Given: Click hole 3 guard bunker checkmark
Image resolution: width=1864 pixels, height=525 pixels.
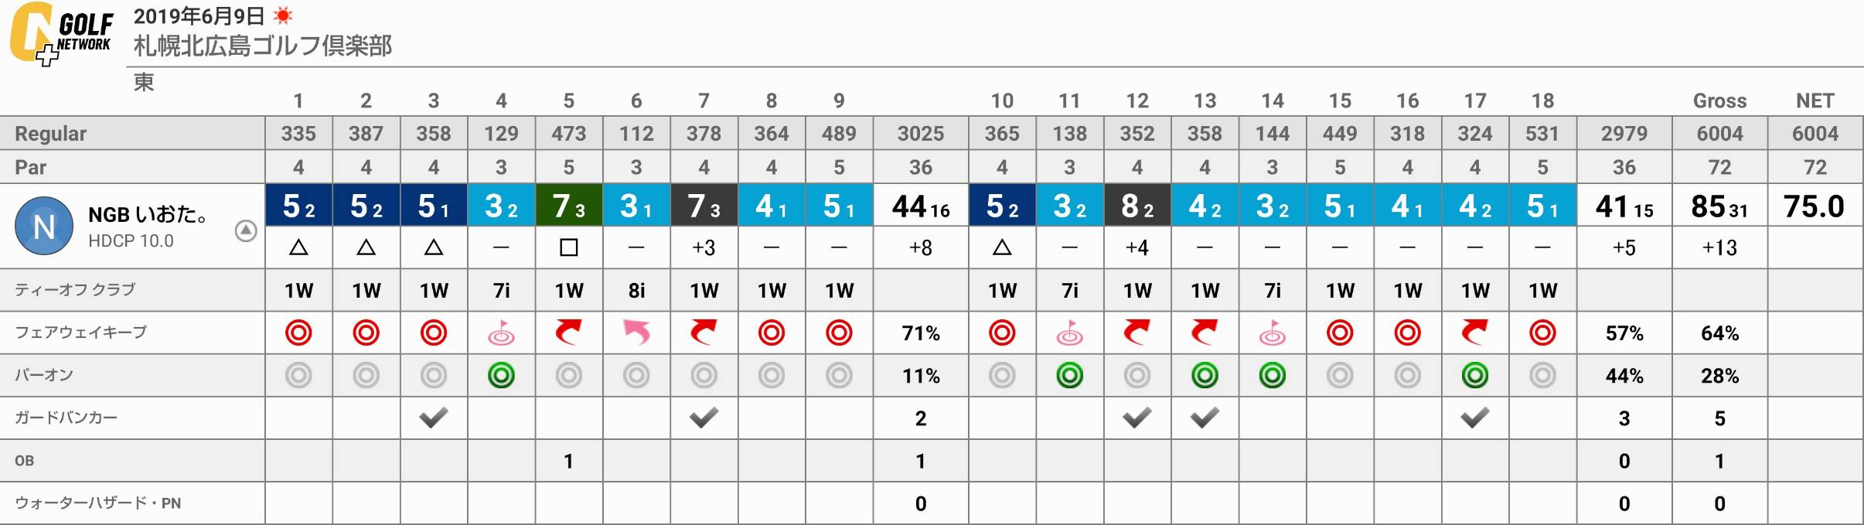Looking at the screenshot, I should coord(434,418).
